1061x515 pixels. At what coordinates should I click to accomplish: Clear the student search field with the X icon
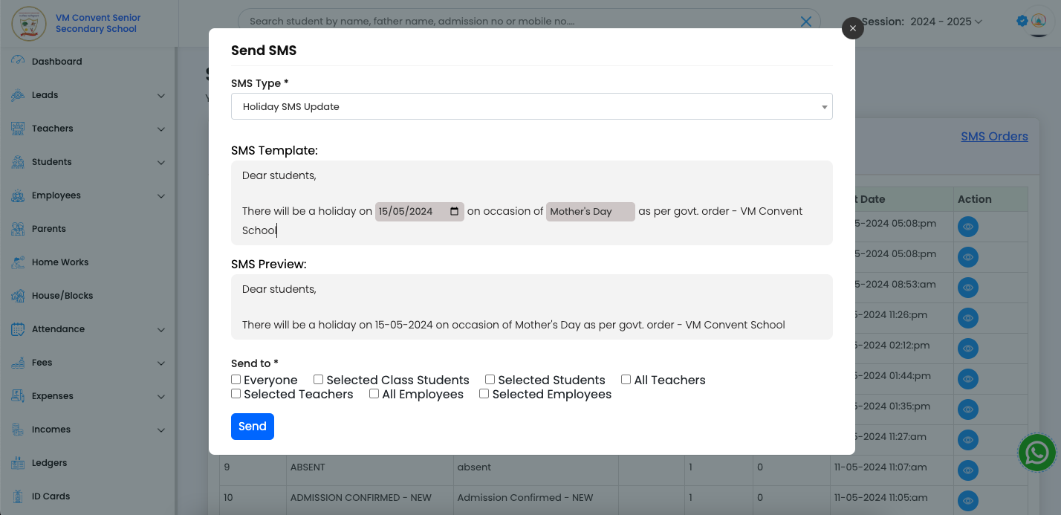click(x=806, y=22)
